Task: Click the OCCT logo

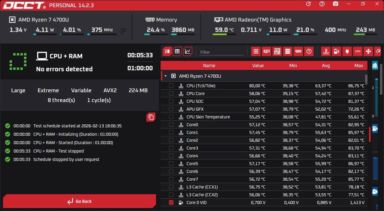Action: (24, 5)
